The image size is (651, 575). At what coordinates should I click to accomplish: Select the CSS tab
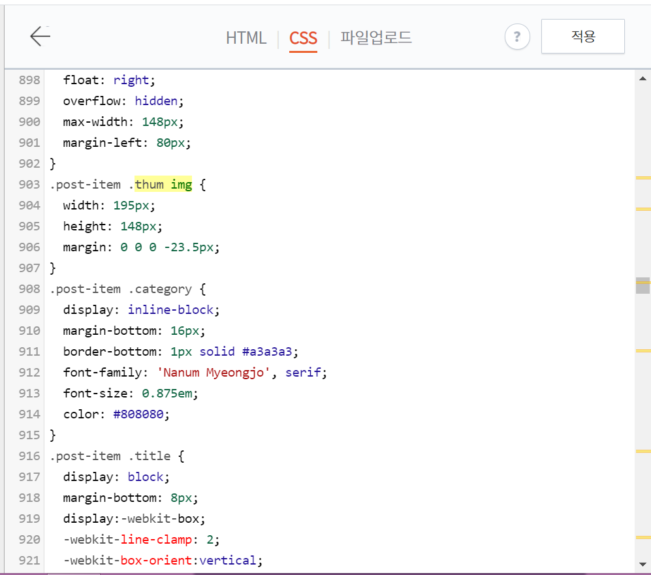(303, 39)
